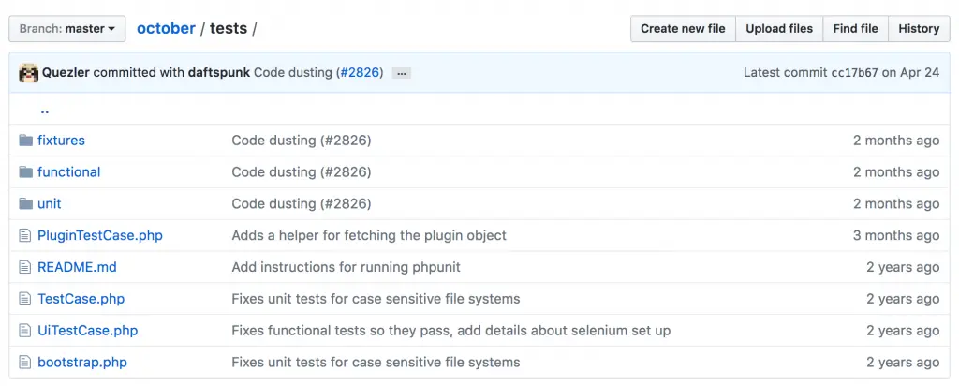The width and height of the screenshot is (959, 386).
Task: Open the commit History
Action: click(918, 29)
